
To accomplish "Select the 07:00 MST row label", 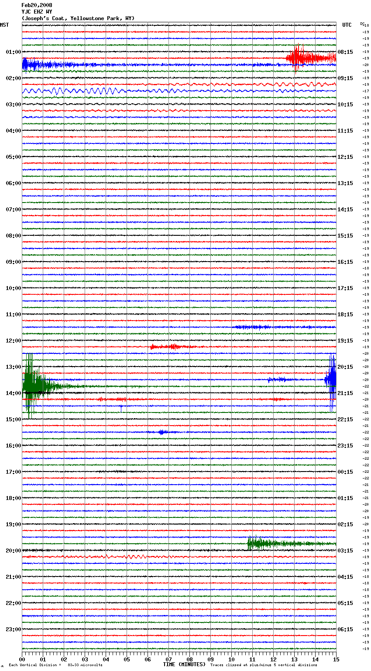I will coord(14,210).
